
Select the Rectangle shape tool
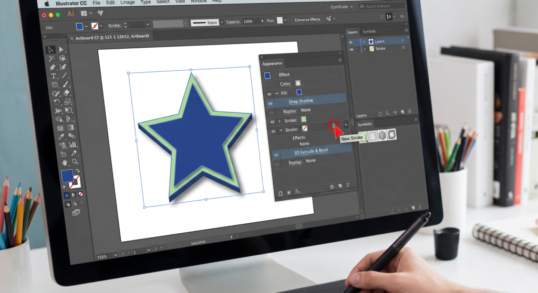[x=55, y=84]
